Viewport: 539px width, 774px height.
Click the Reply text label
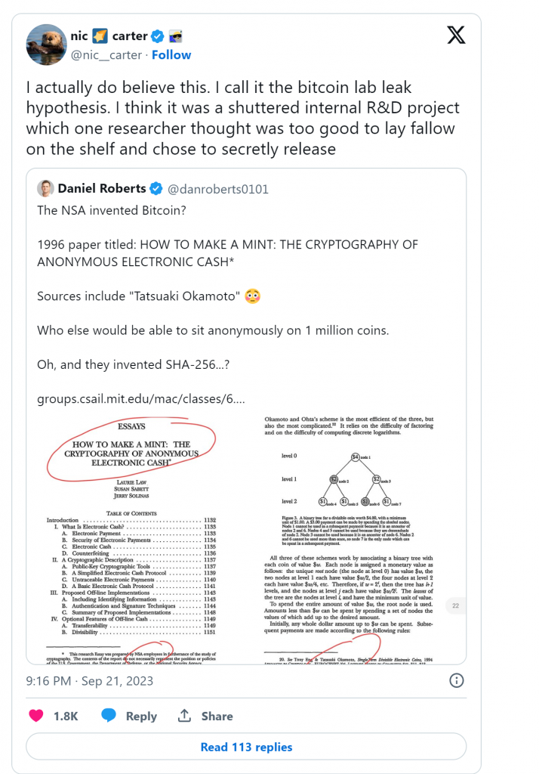[x=141, y=717]
